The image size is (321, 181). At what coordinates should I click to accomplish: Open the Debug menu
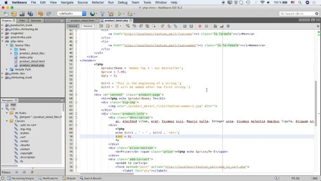[122, 3]
